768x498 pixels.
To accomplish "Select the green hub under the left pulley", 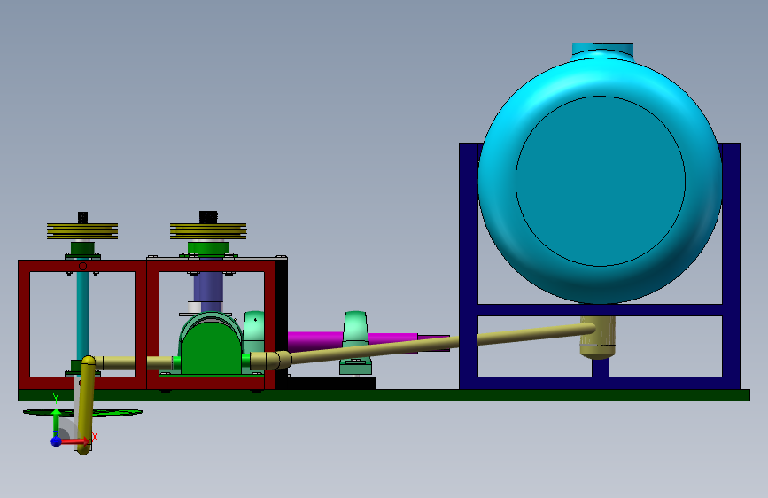I will [82, 248].
